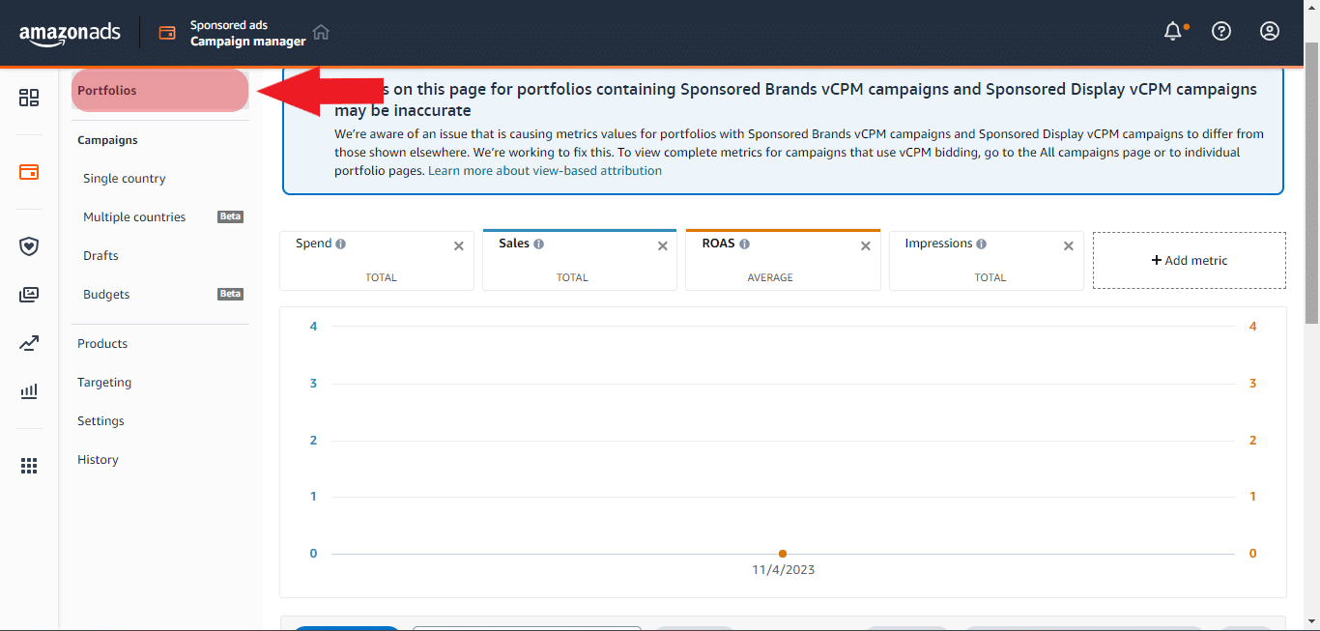Click the orange data point on chart
Image resolution: width=1320 pixels, height=631 pixels.
783,554
